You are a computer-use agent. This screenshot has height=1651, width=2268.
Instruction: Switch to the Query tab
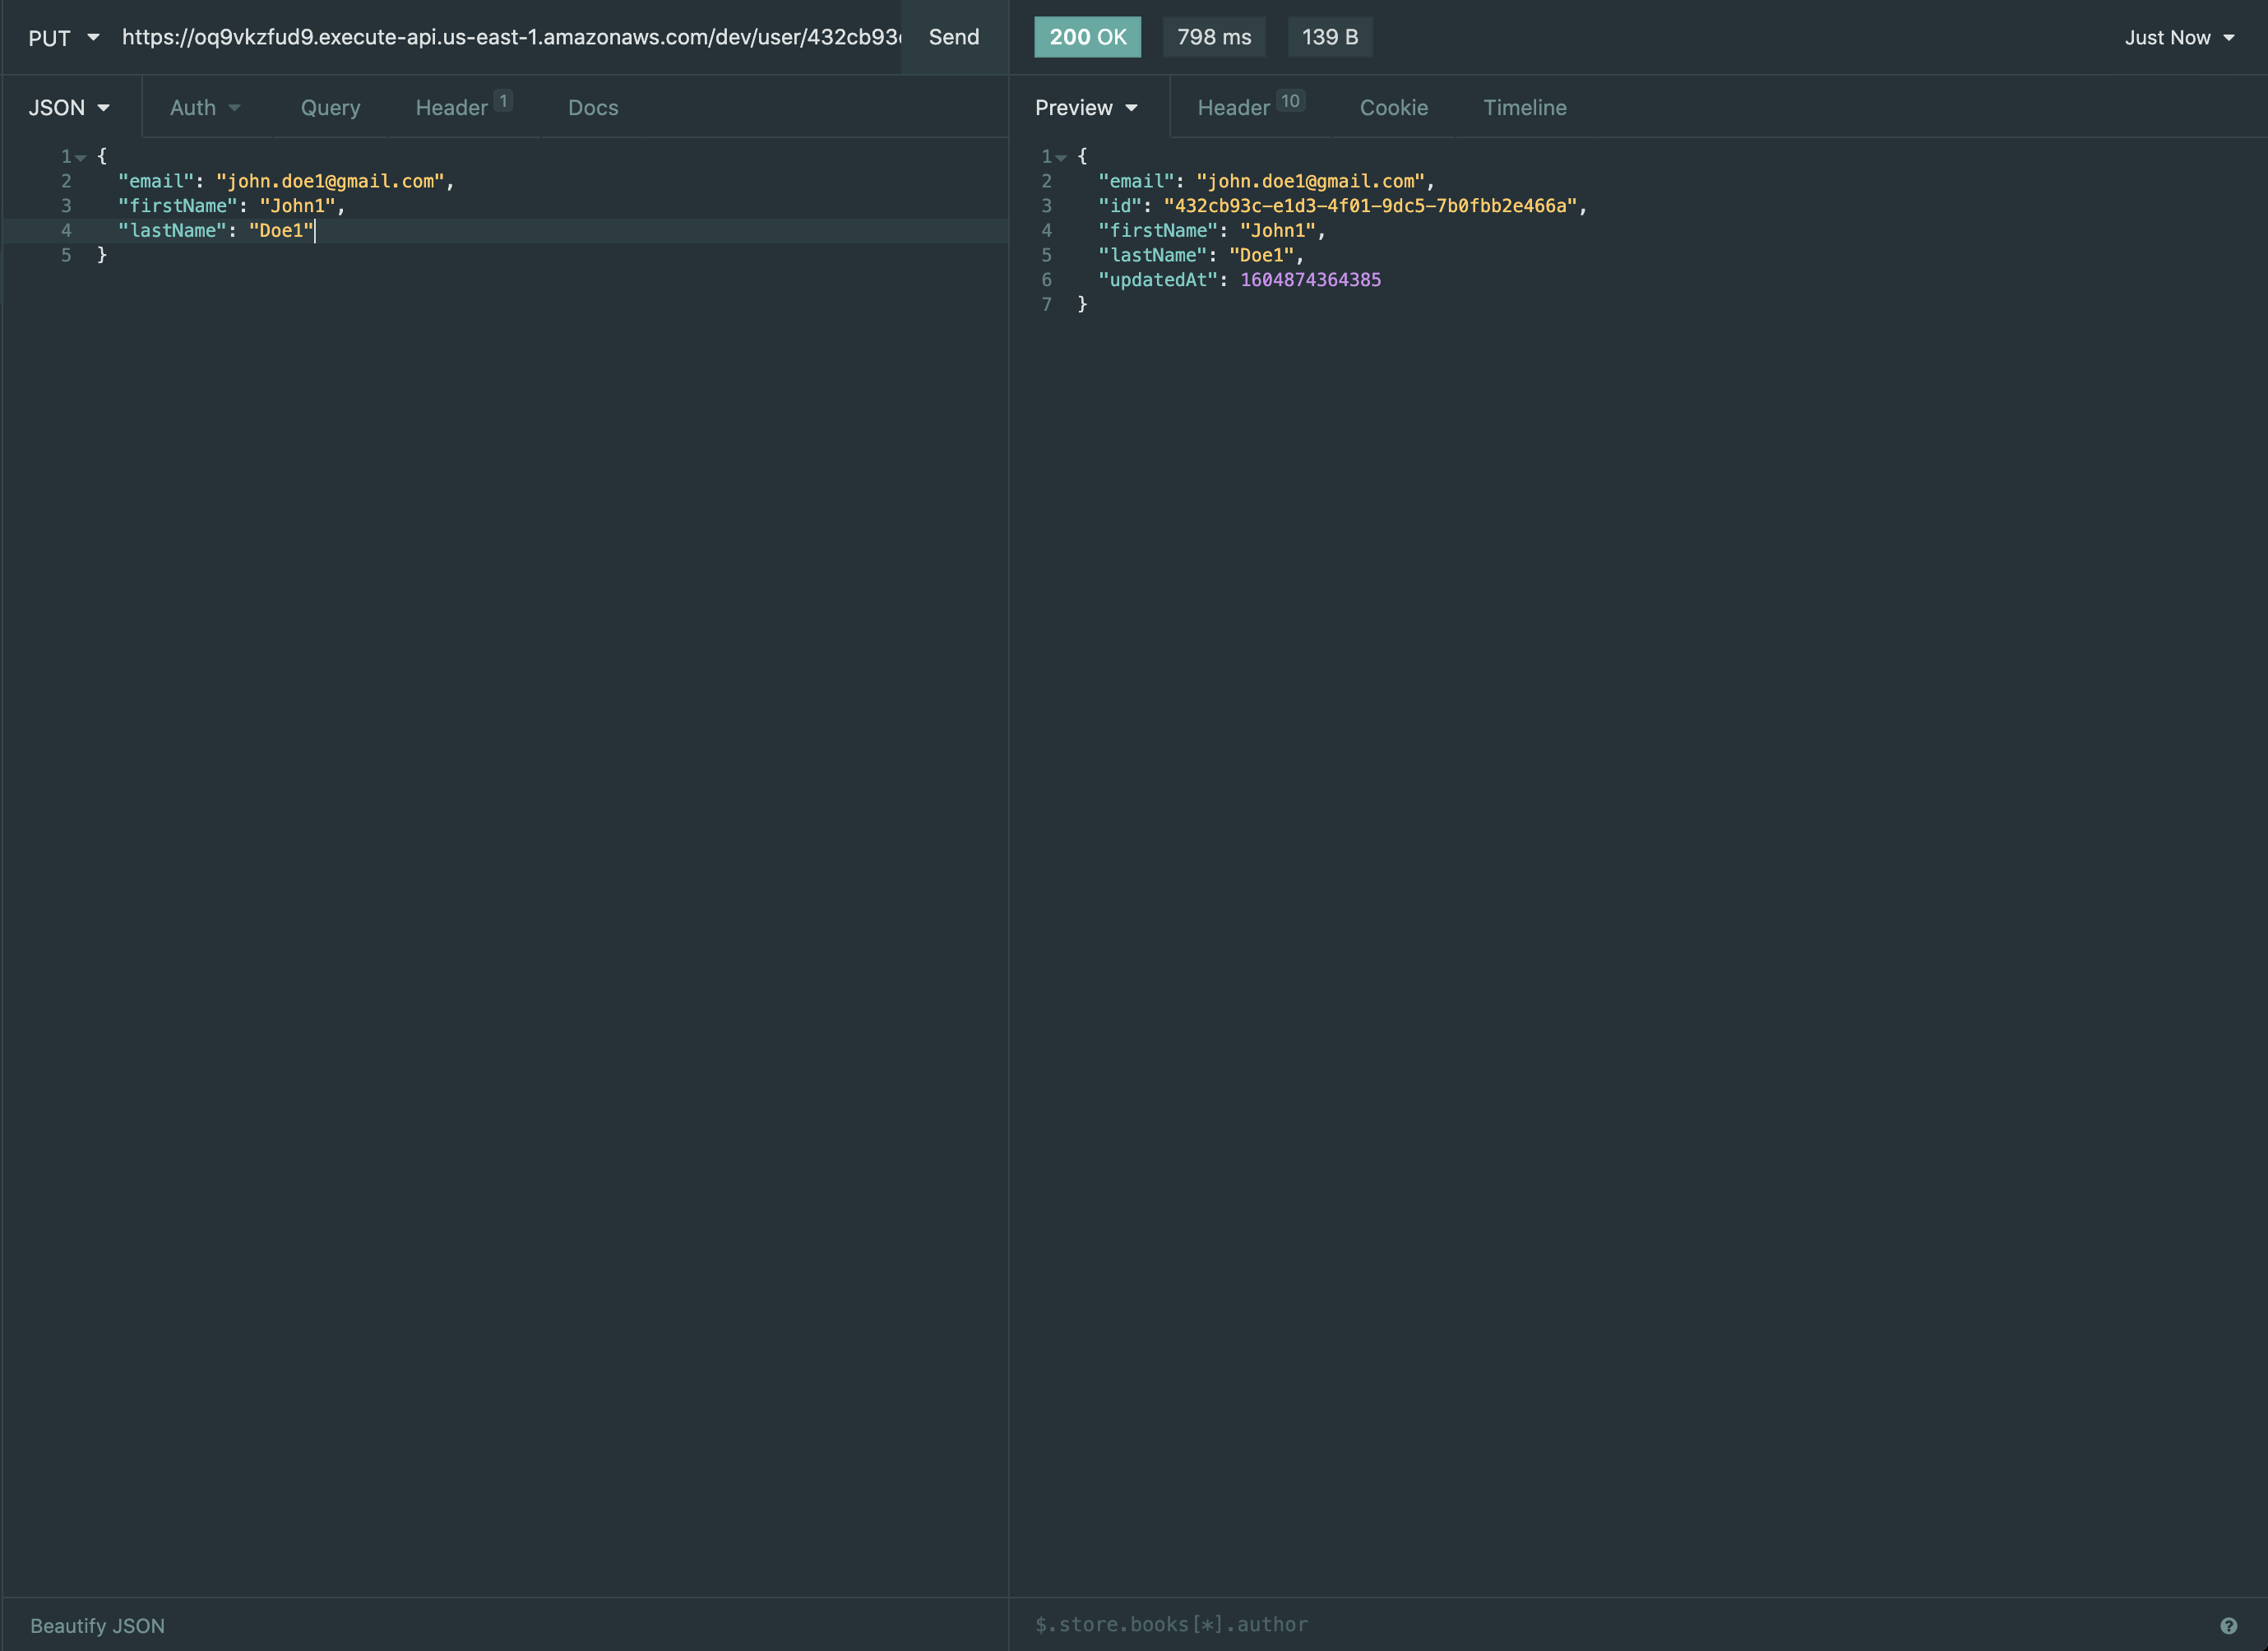[330, 107]
